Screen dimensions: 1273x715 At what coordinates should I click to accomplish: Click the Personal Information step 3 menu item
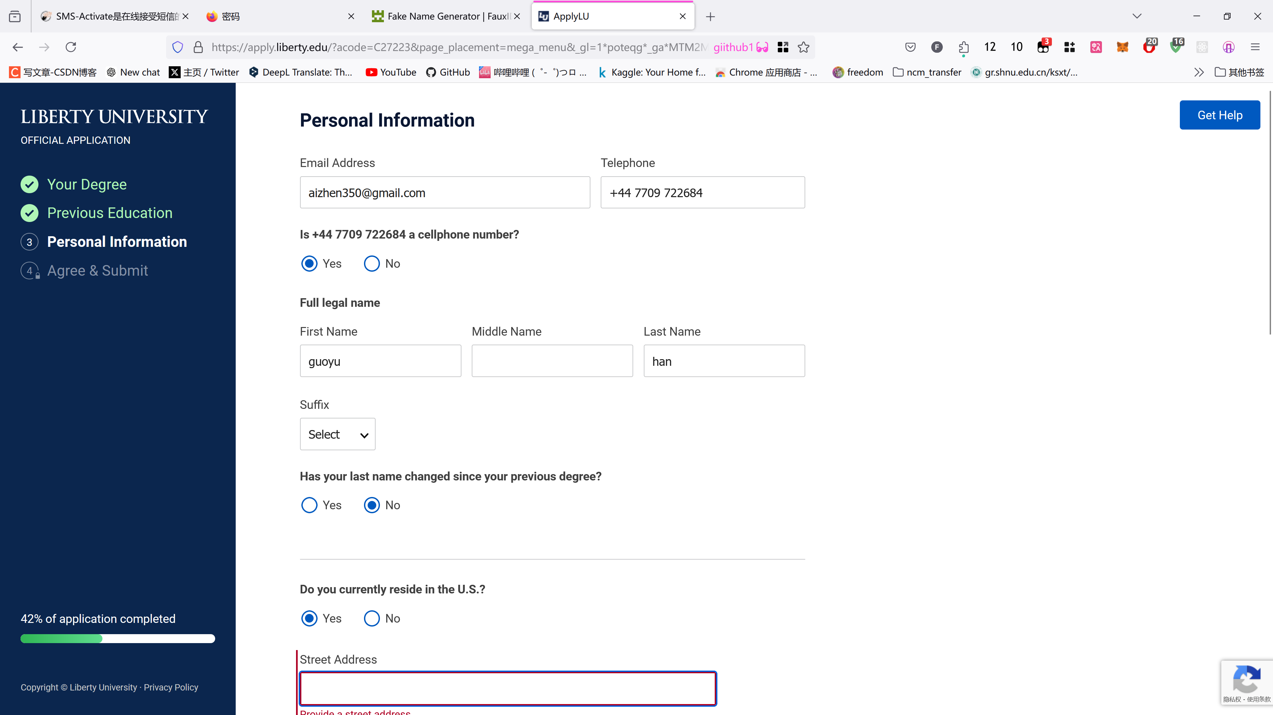click(117, 241)
